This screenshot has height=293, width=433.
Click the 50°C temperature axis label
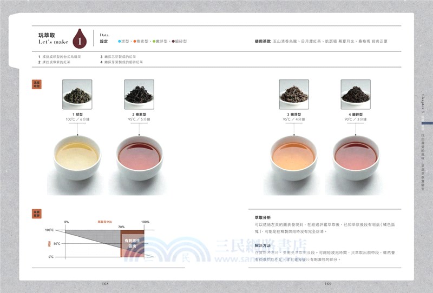pyautogui.click(x=57, y=244)
